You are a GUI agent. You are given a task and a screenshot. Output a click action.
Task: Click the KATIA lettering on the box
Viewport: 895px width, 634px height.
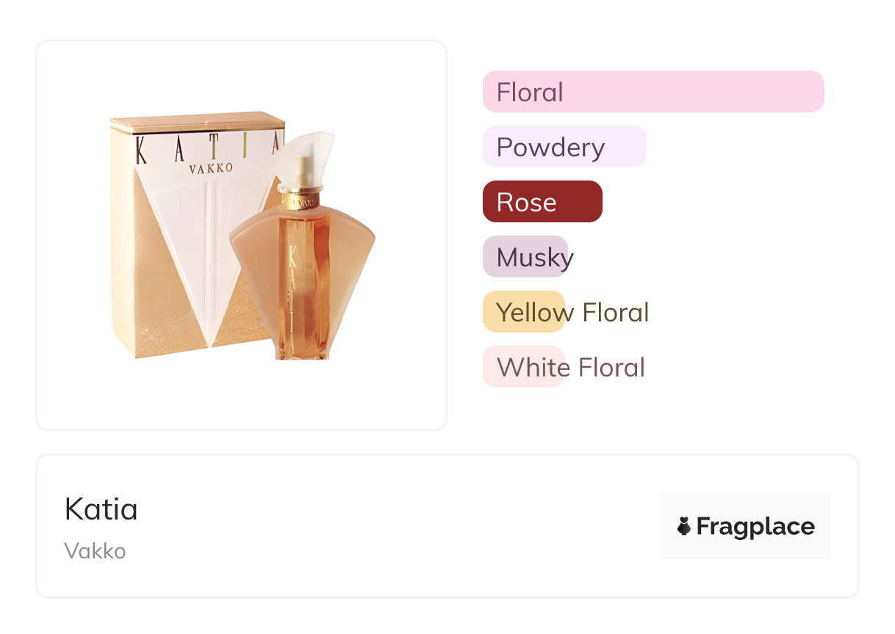206,147
